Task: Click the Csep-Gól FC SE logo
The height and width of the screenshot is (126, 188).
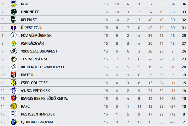Action: click(13, 83)
